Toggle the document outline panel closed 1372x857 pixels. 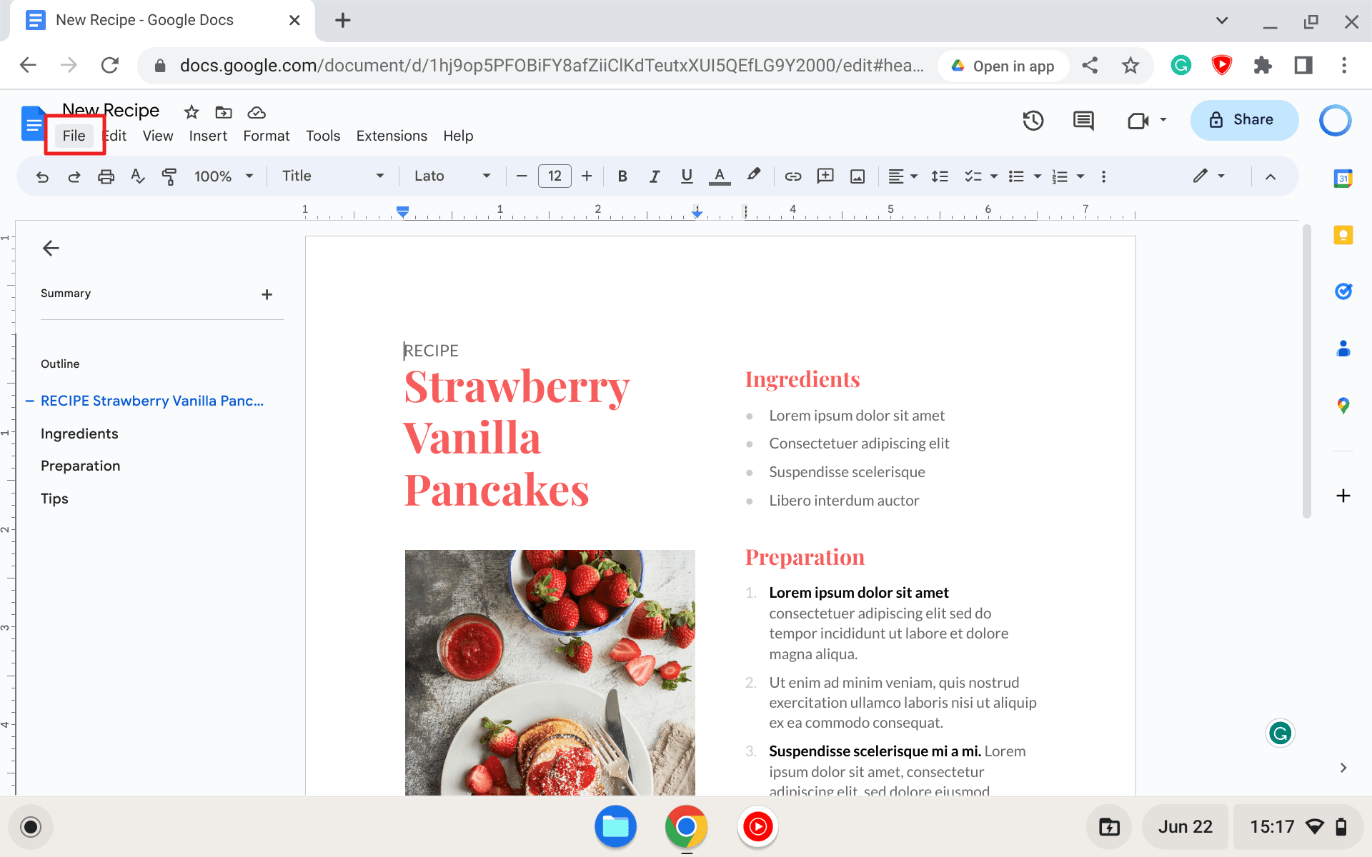(x=49, y=248)
